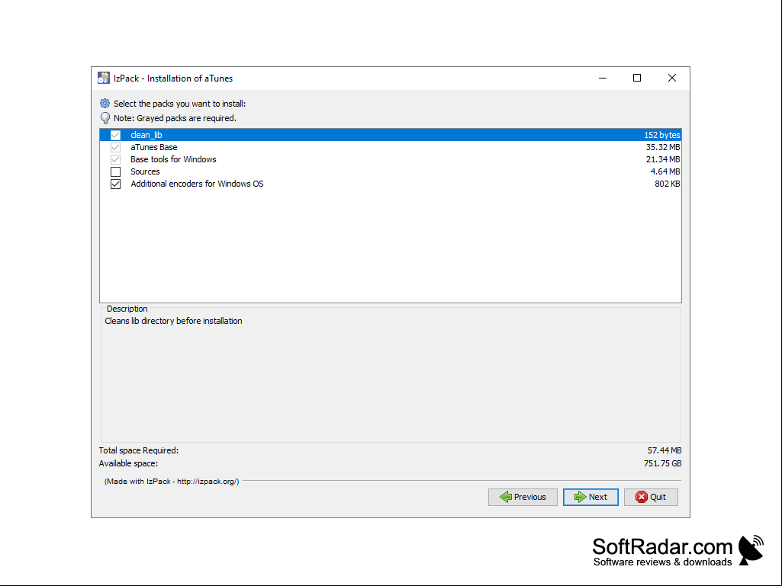
Task: Go back with the Previous button
Action: pyautogui.click(x=523, y=497)
